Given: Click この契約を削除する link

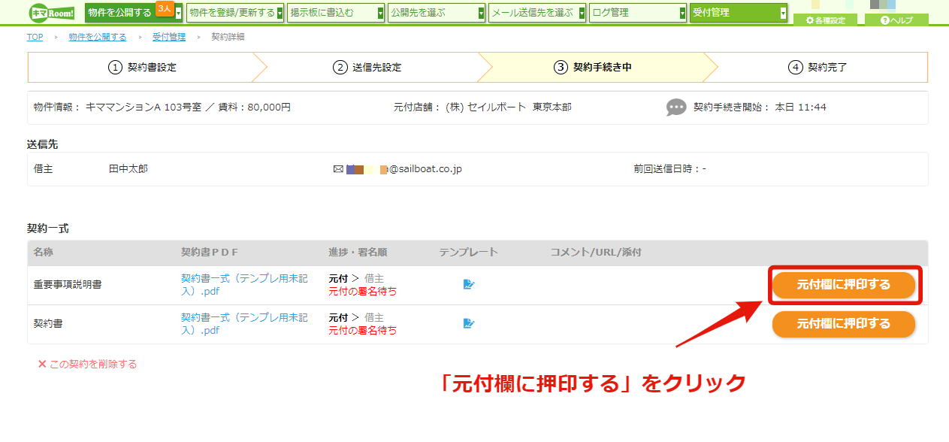Looking at the screenshot, I should (x=93, y=364).
